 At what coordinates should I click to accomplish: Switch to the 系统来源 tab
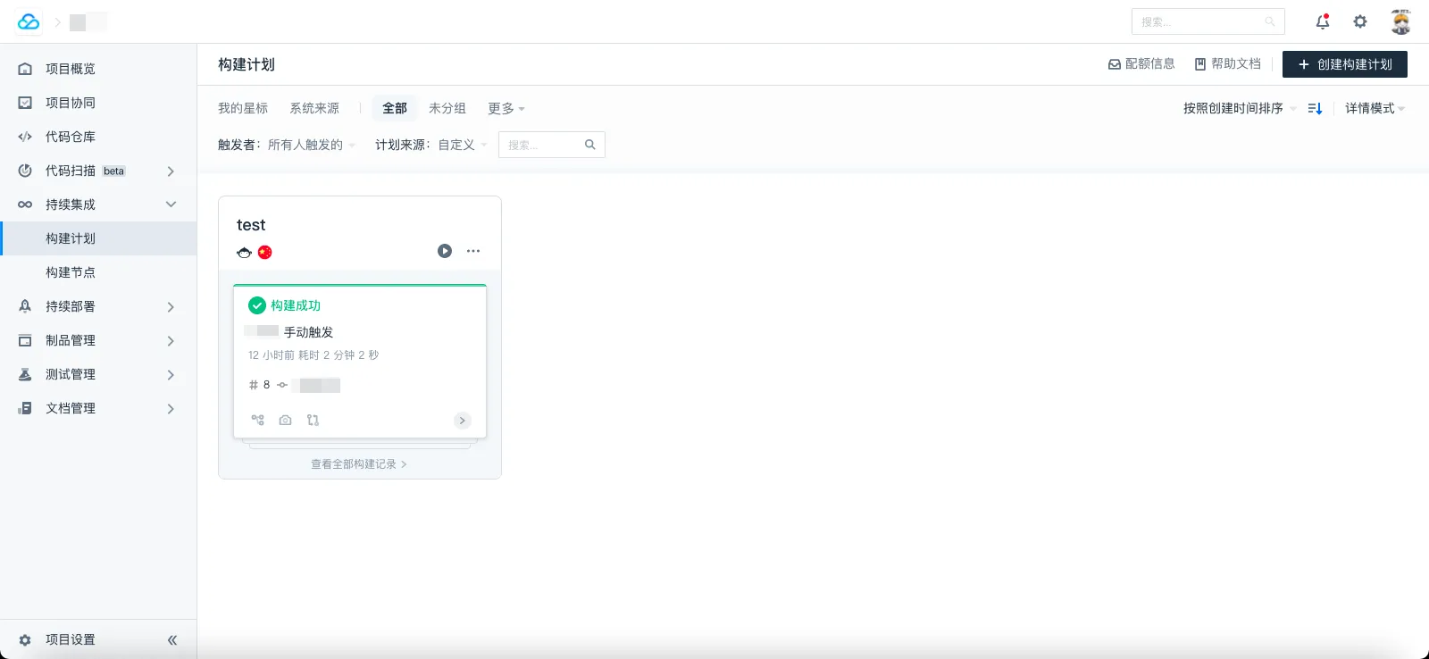pyautogui.click(x=314, y=108)
